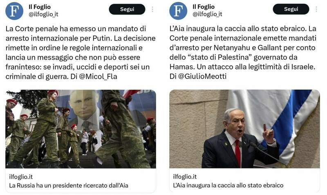
Task: Open article 'La Russia ha un presidente ricercato dall'Aia'
Action: click(x=69, y=186)
